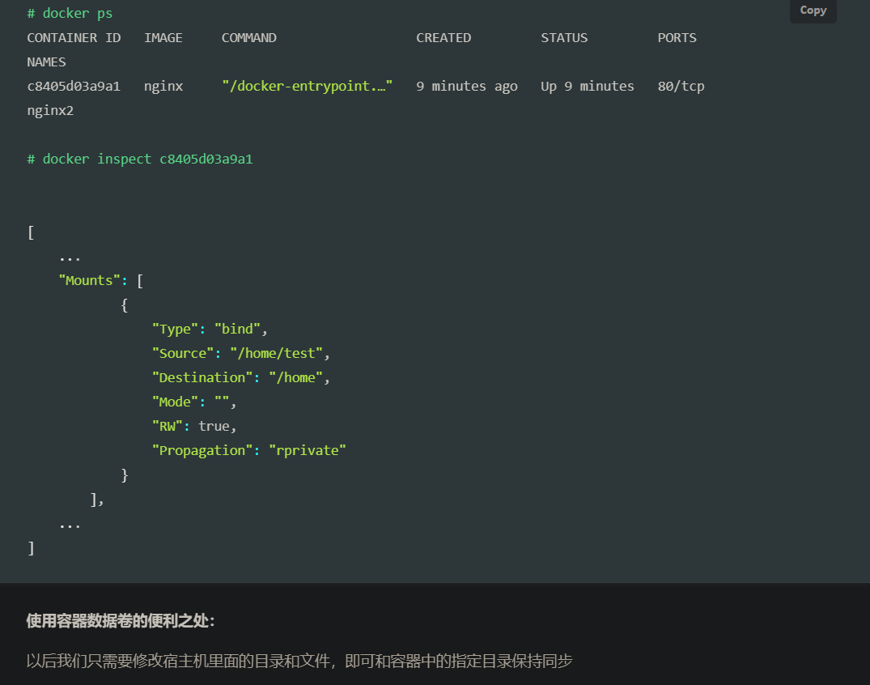Viewport: 870px width, 685px height.
Task: Click the "80/tcp" port value
Action: click(681, 87)
